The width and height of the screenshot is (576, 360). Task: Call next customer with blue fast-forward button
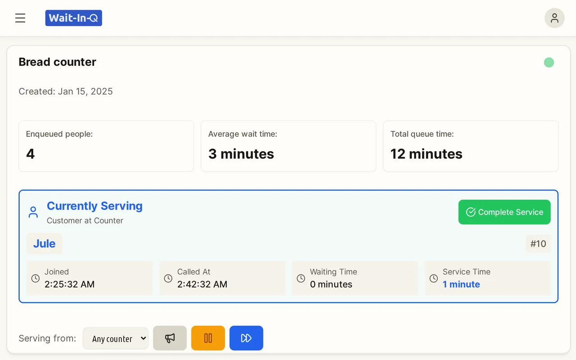[x=246, y=338]
